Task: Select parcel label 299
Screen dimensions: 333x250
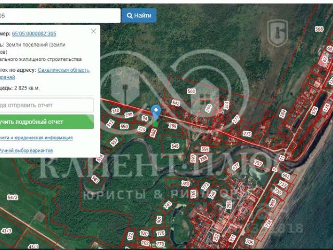Action: 209,108
